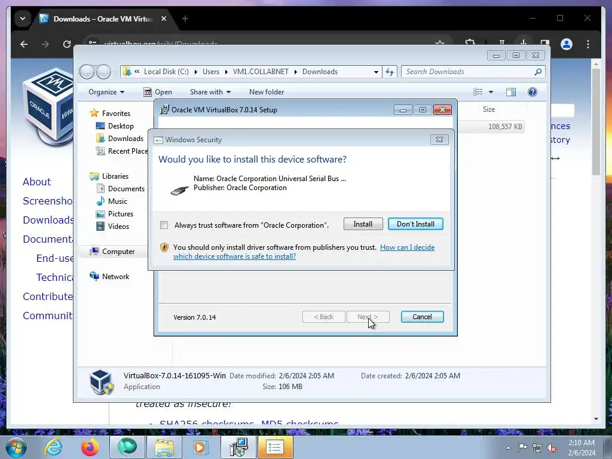Click muted volume icon in system tray
Viewport: 612px width, 459px height.
point(552,448)
